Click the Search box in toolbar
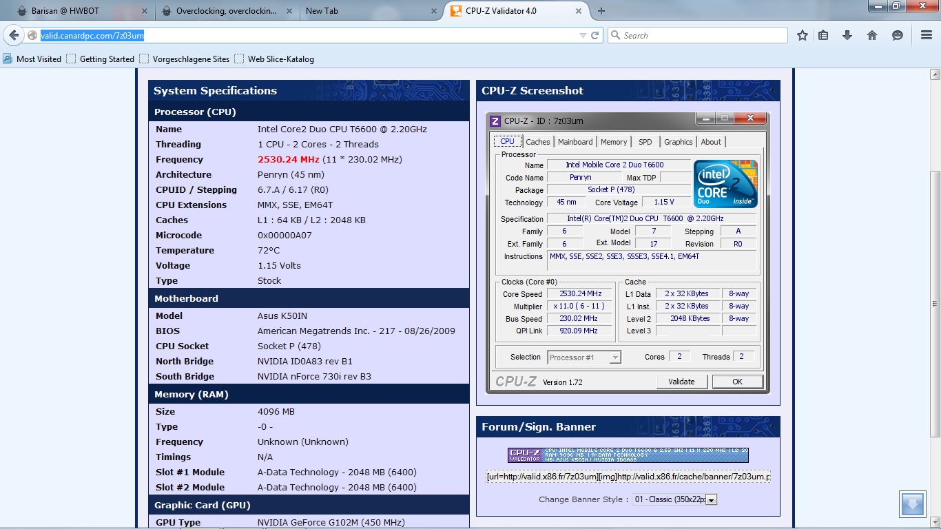Screen dimensions: 941x529 [x=697, y=35]
